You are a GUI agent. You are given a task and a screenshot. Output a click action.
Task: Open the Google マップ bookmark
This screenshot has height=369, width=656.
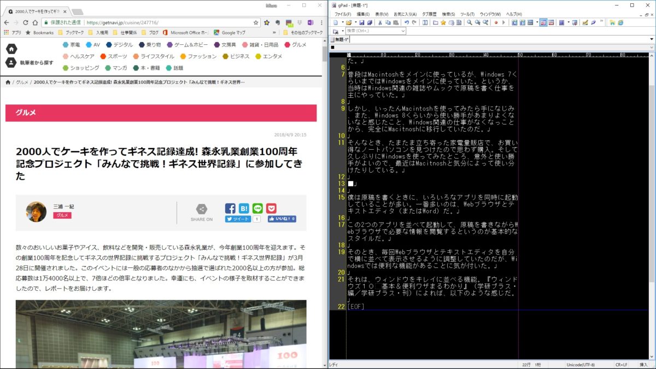pos(230,32)
